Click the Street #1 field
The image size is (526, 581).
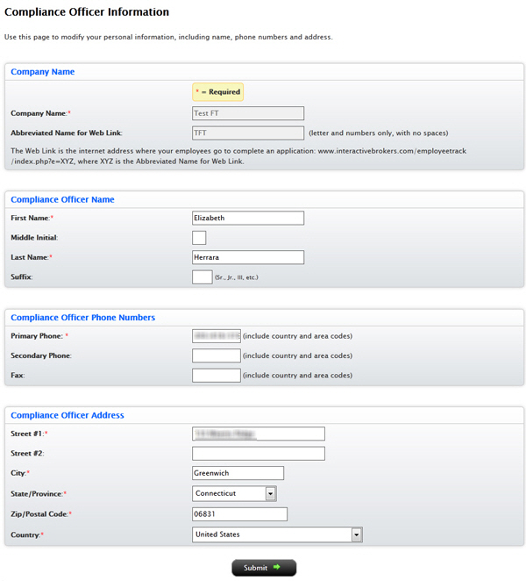click(x=259, y=434)
